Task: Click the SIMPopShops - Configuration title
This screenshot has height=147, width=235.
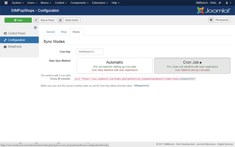Action: pyautogui.click(x=35, y=11)
